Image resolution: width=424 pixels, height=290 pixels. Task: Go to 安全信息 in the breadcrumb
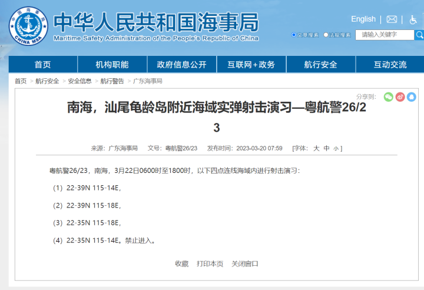coord(79,81)
